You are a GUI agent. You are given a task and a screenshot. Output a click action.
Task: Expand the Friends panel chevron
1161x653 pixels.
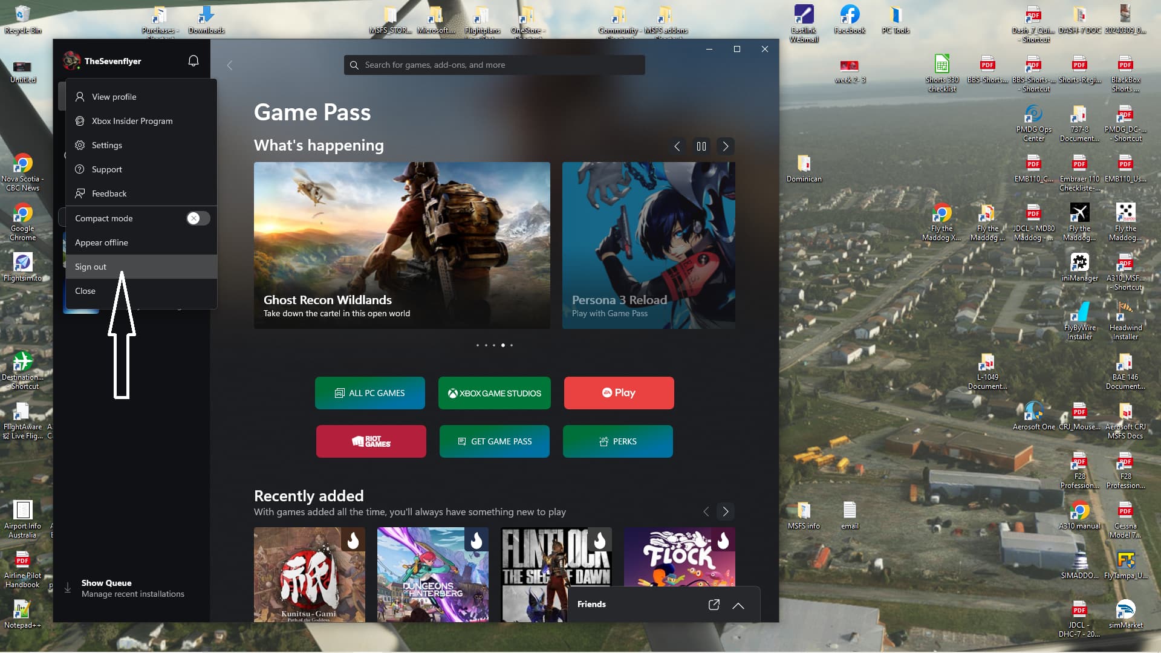coord(738,605)
